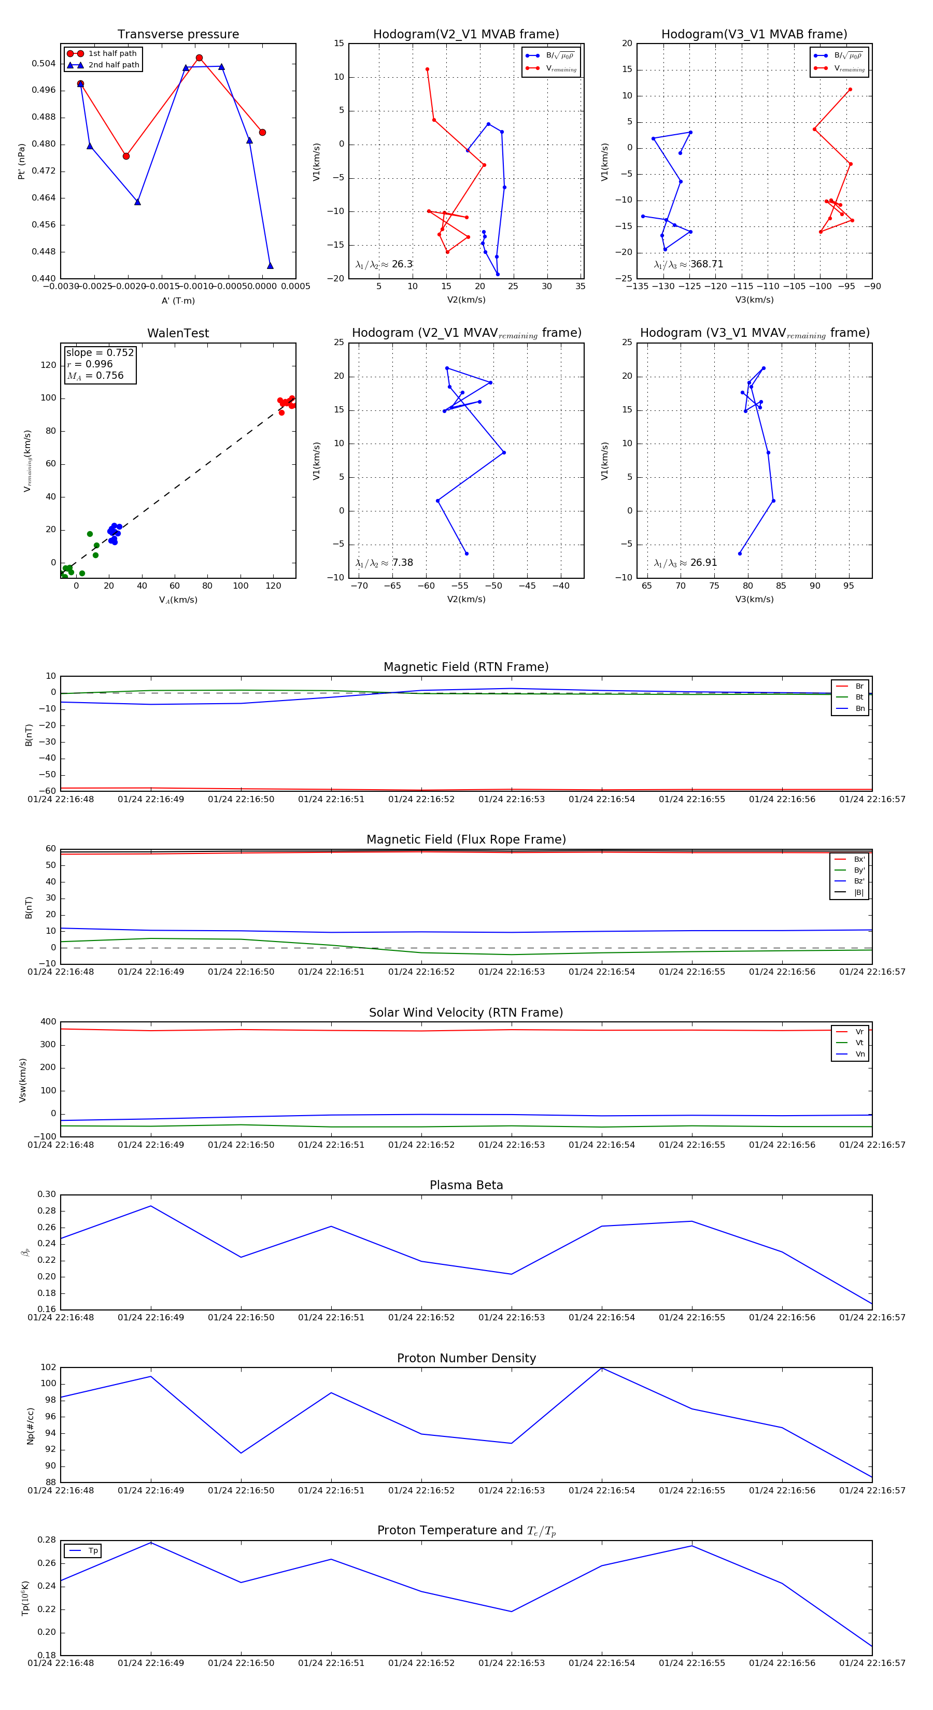Select the 'Bn' legend entry
This screenshot has height=1710, width=933.
[850, 708]
